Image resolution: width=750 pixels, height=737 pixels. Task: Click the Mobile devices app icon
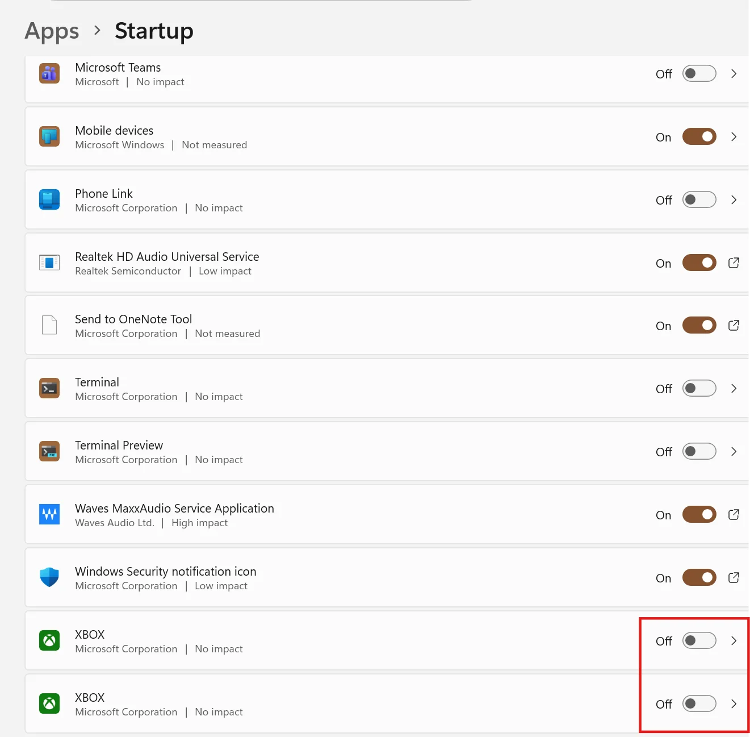click(x=49, y=137)
